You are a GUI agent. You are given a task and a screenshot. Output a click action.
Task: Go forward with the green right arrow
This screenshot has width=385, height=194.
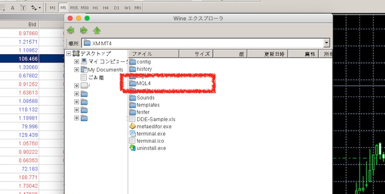point(84,30)
